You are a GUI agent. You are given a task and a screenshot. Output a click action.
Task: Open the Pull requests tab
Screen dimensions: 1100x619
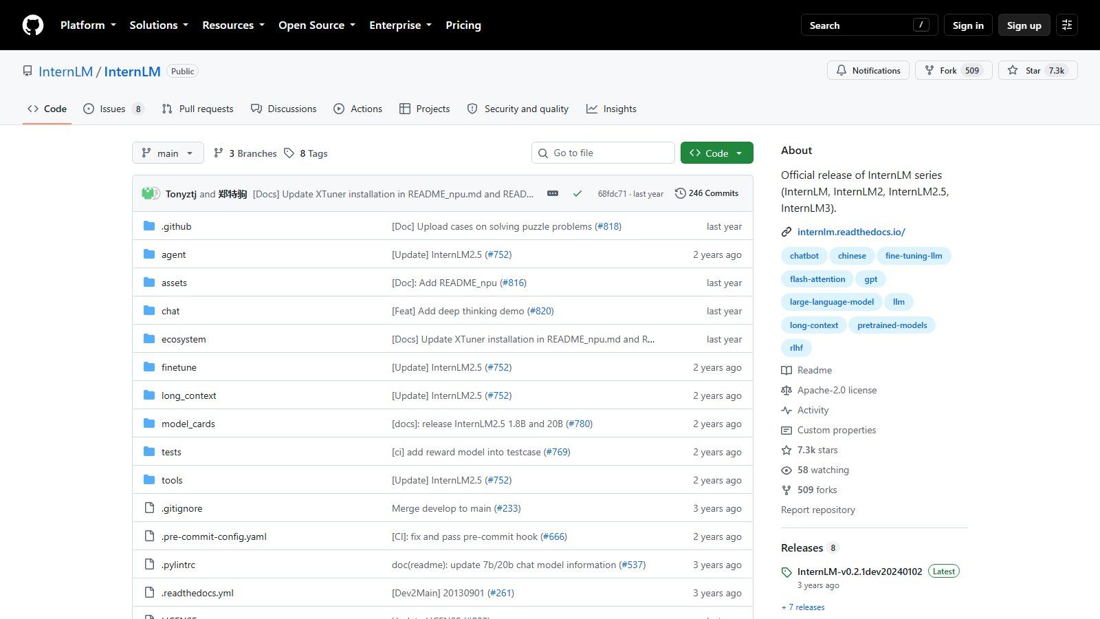pos(197,109)
